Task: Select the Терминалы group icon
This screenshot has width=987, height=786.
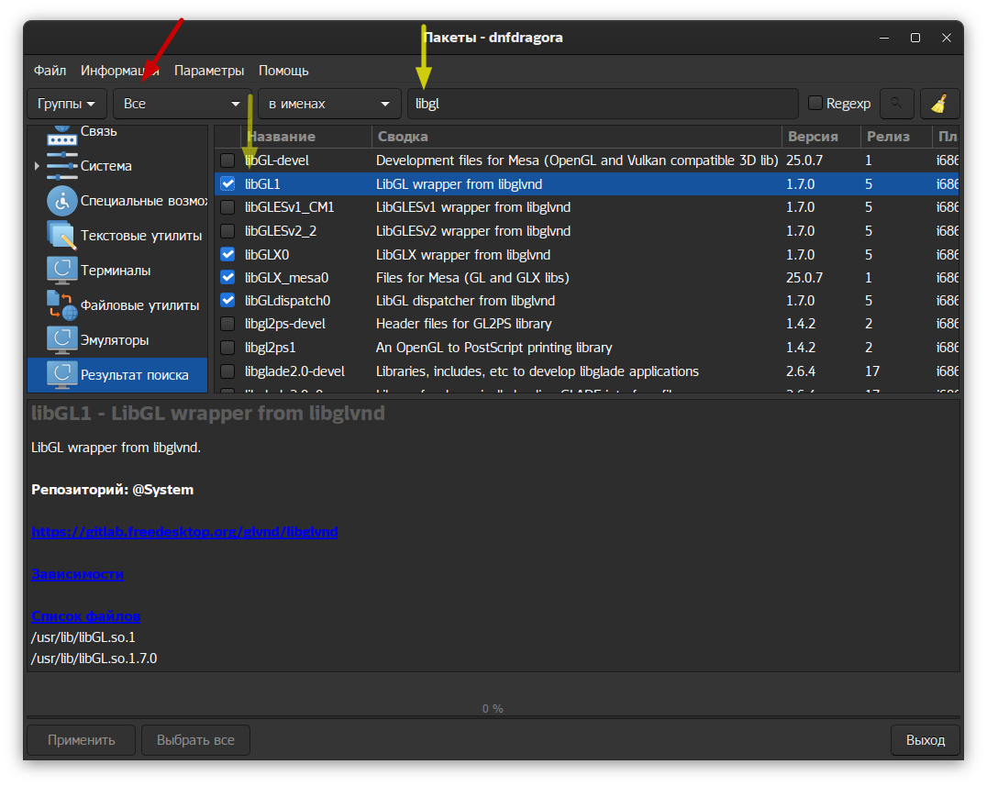Action: (x=61, y=271)
